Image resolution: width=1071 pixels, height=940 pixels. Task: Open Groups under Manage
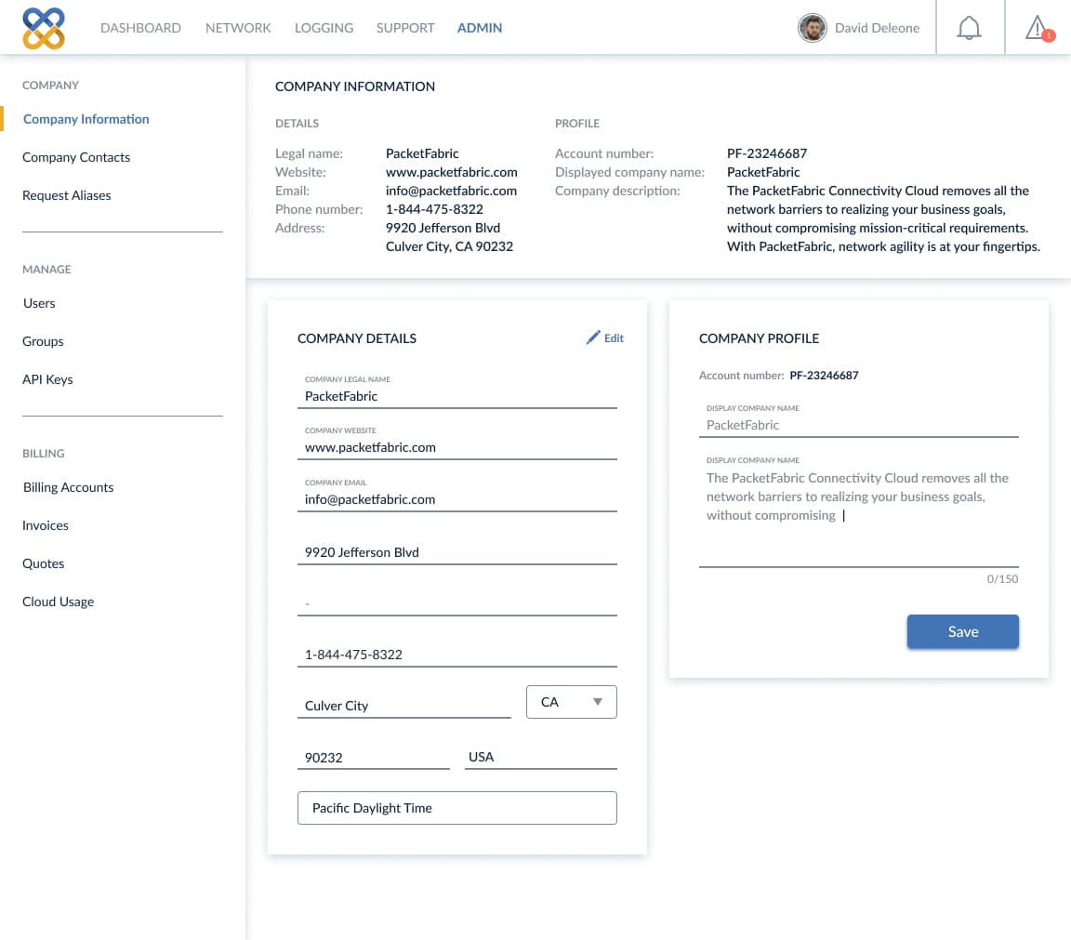pos(43,341)
